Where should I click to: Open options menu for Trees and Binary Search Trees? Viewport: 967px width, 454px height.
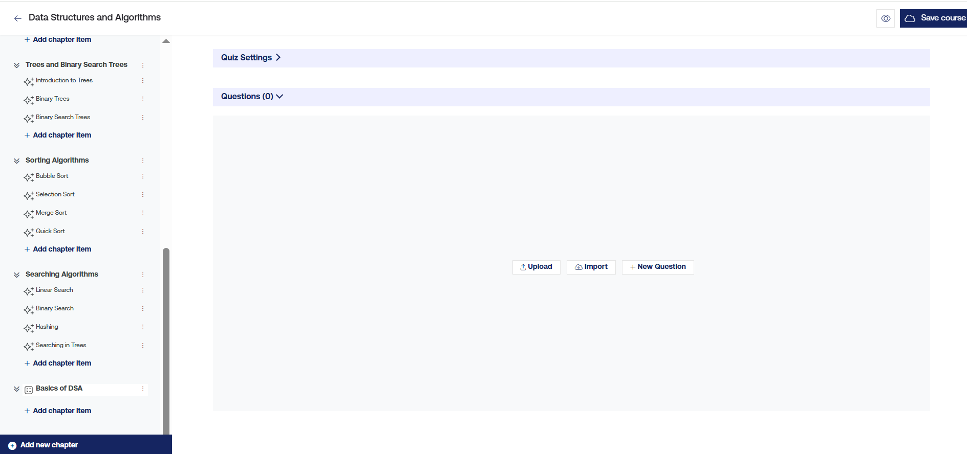[x=143, y=65]
